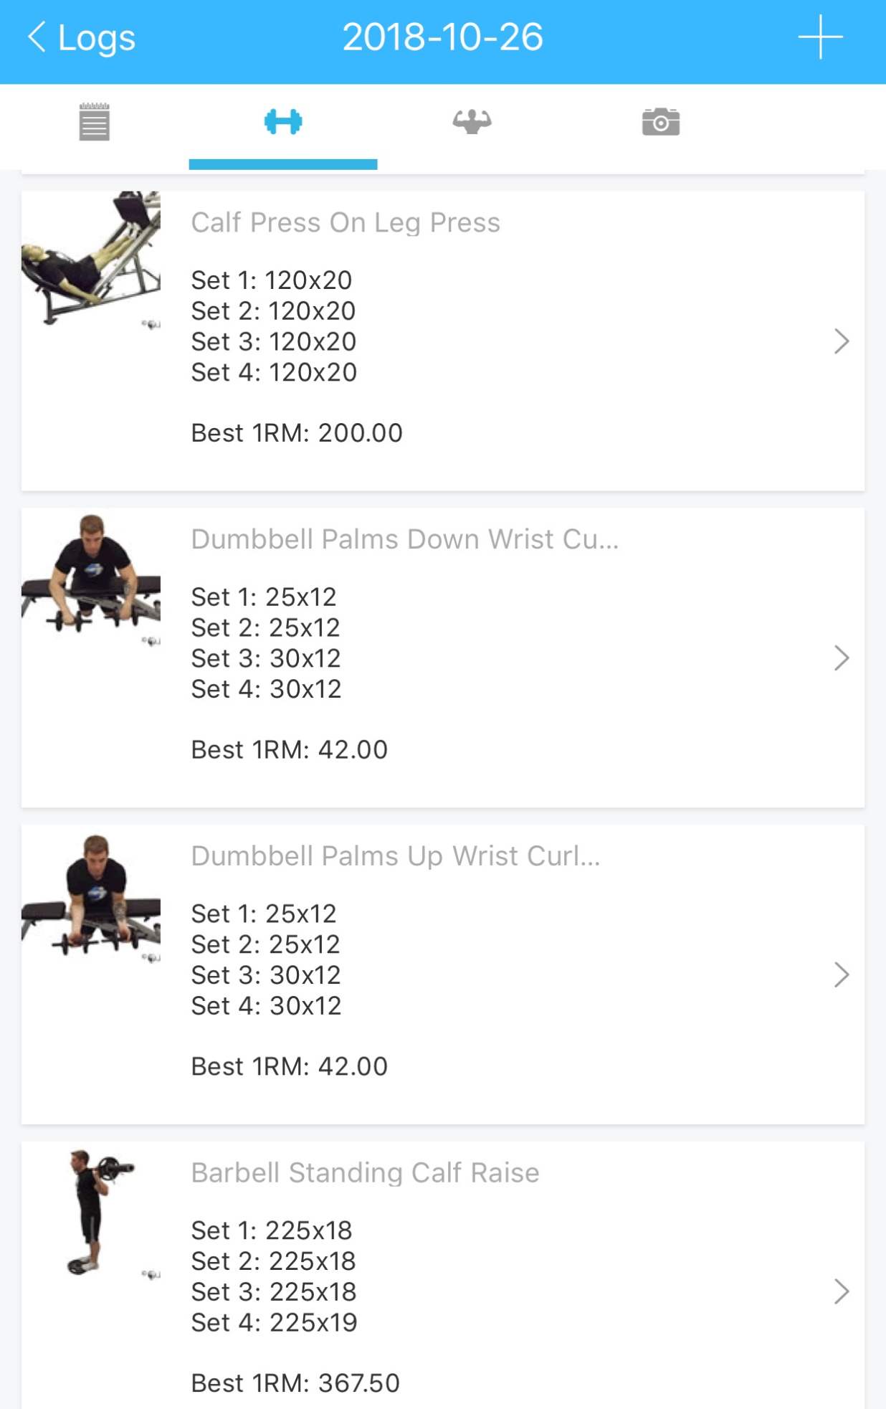The height and width of the screenshot is (1409, 886).
Task: Tap Calf Press On Leg Press thumbnail
Action: 91,260
